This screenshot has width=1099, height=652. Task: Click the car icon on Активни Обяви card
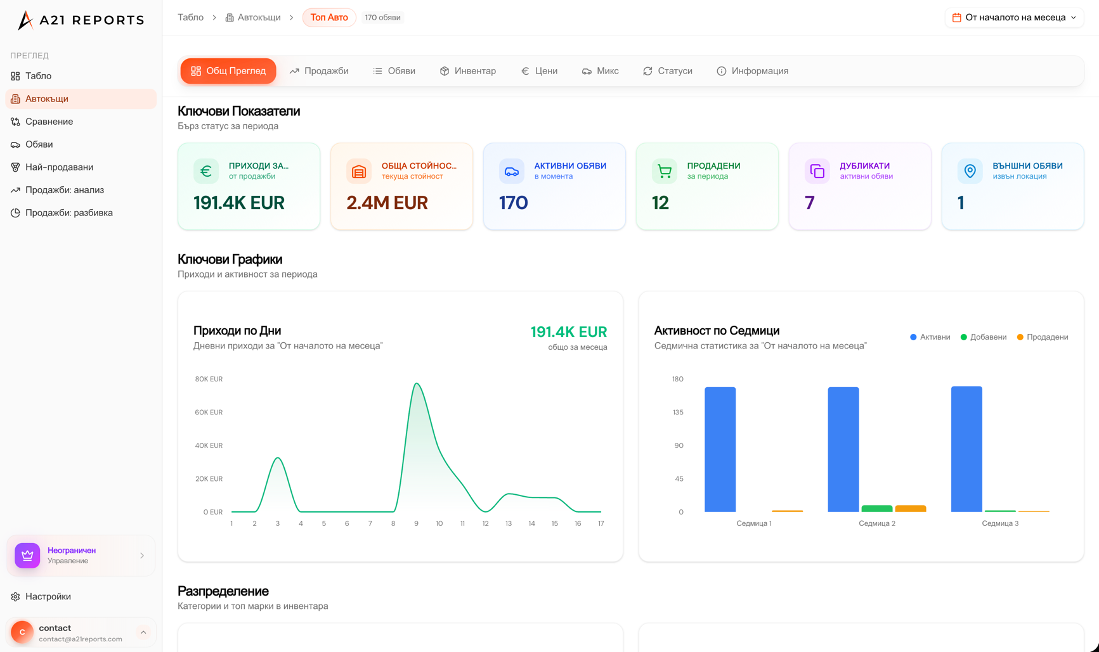[x=511, y=171]
